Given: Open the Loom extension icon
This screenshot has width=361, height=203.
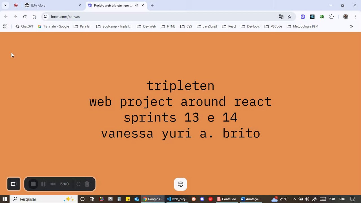Looking at the screenshot, I should 303,17.
